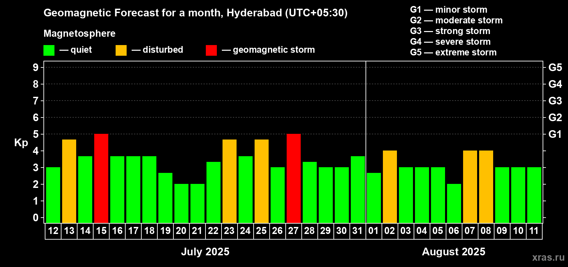Click the date label 05
The width and height of the screenshot is (568, 267).
pyautogui.click(x=438, y=231)
